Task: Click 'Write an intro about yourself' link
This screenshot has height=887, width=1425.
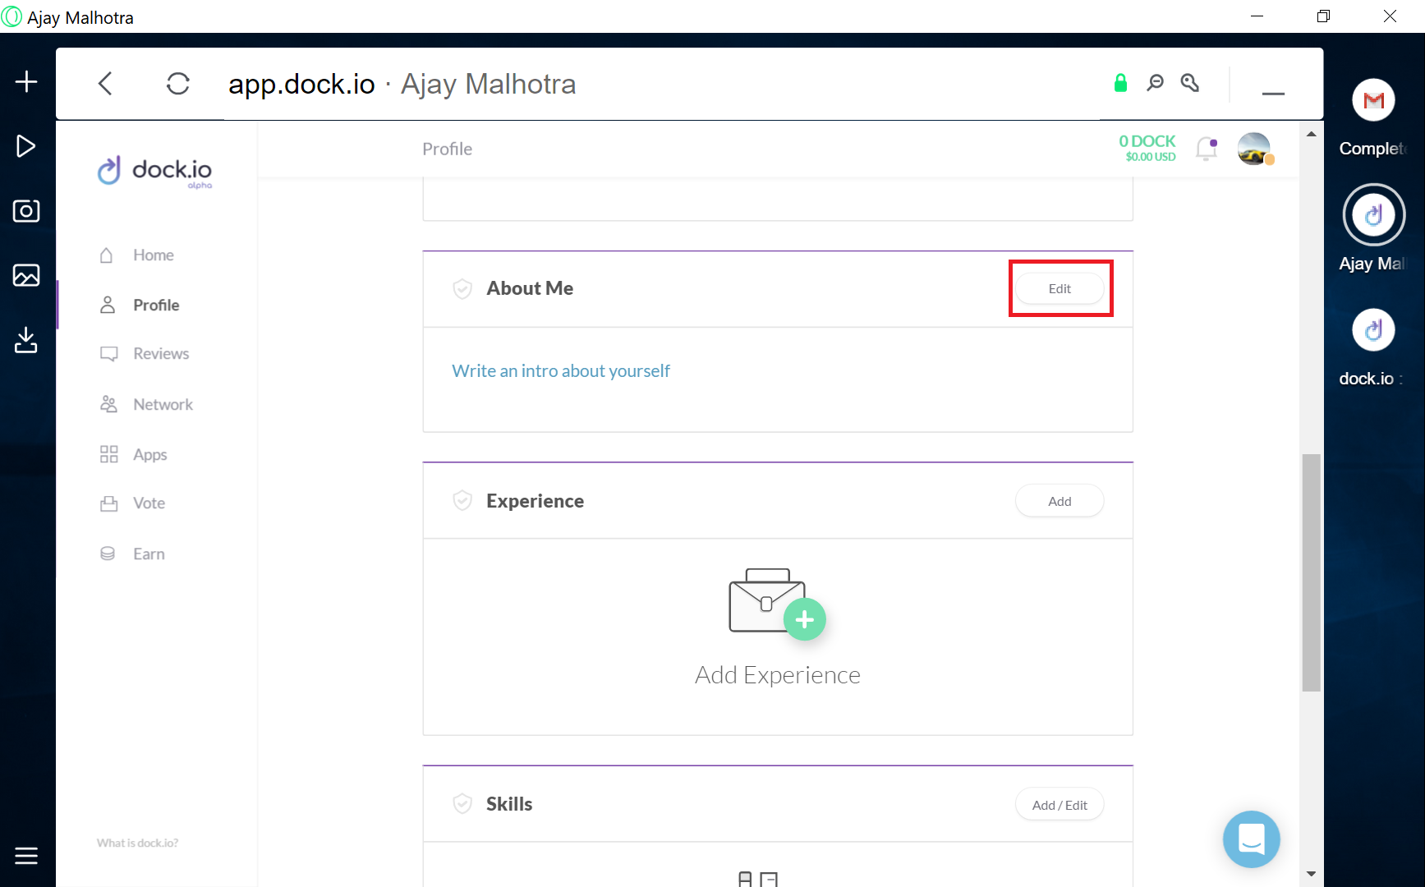Action: click(561, 371)
